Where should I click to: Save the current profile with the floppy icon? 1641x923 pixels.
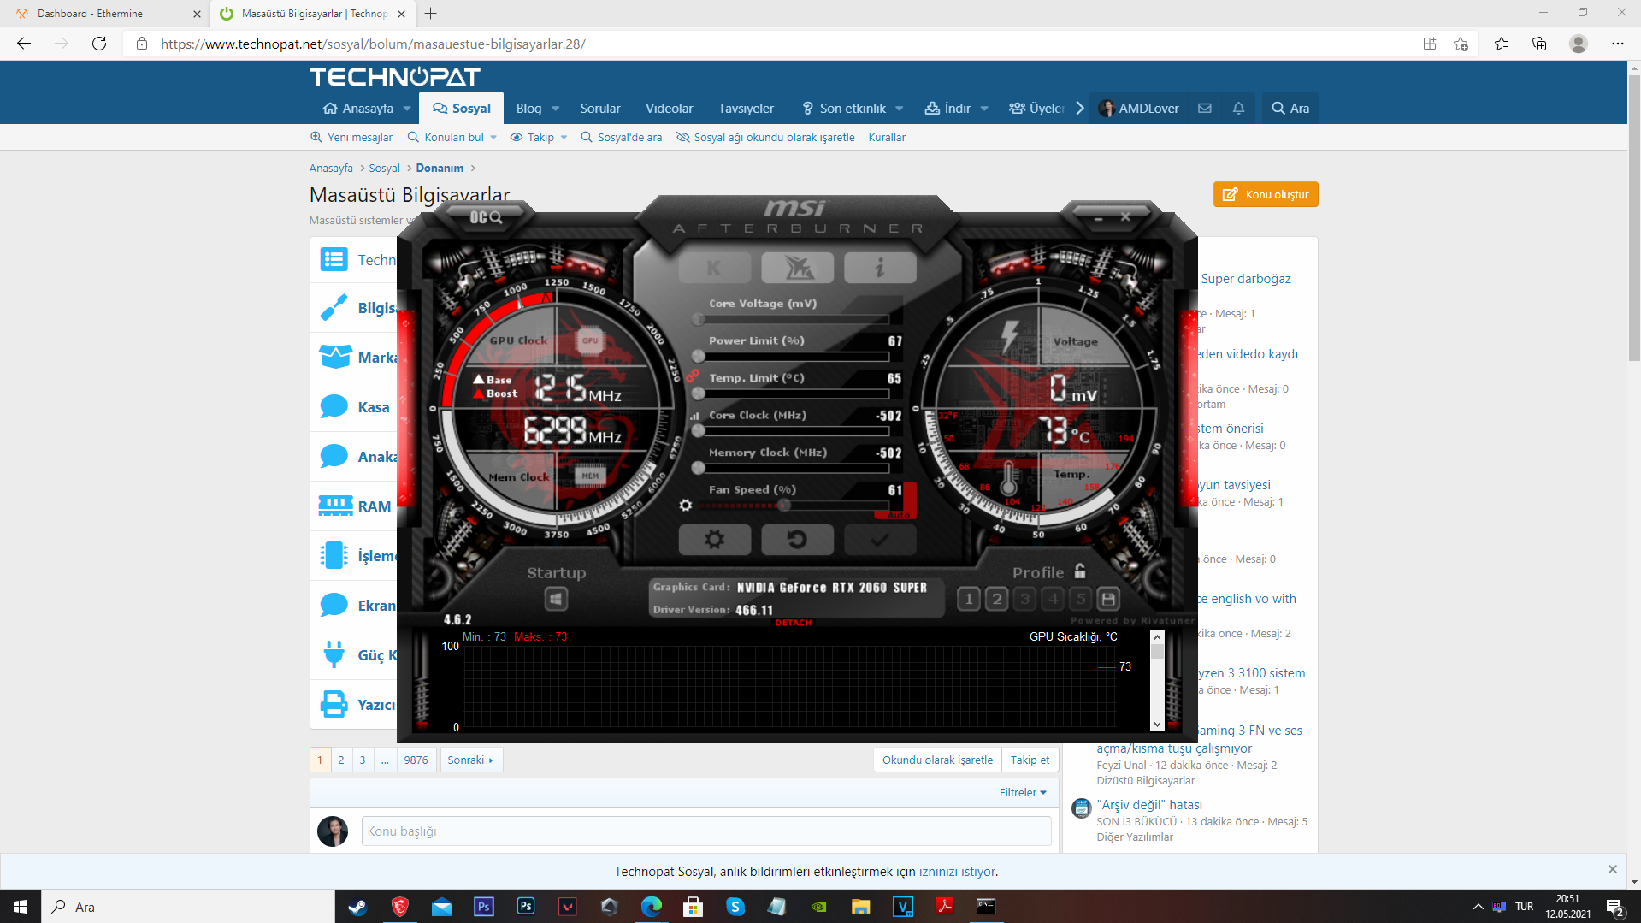click(1108, 599)
